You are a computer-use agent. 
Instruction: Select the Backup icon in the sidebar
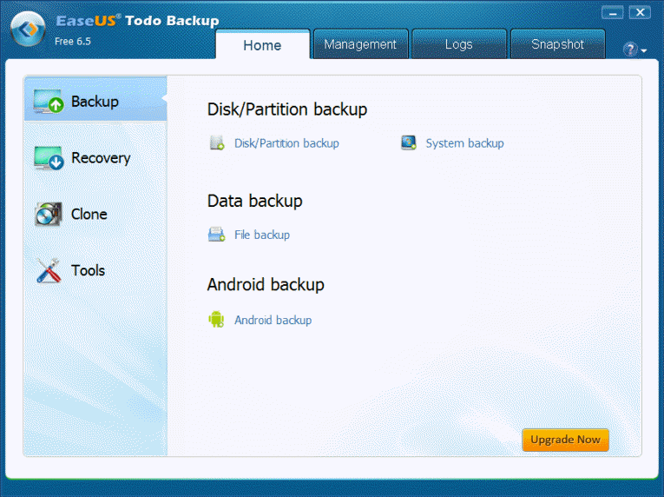49,103
